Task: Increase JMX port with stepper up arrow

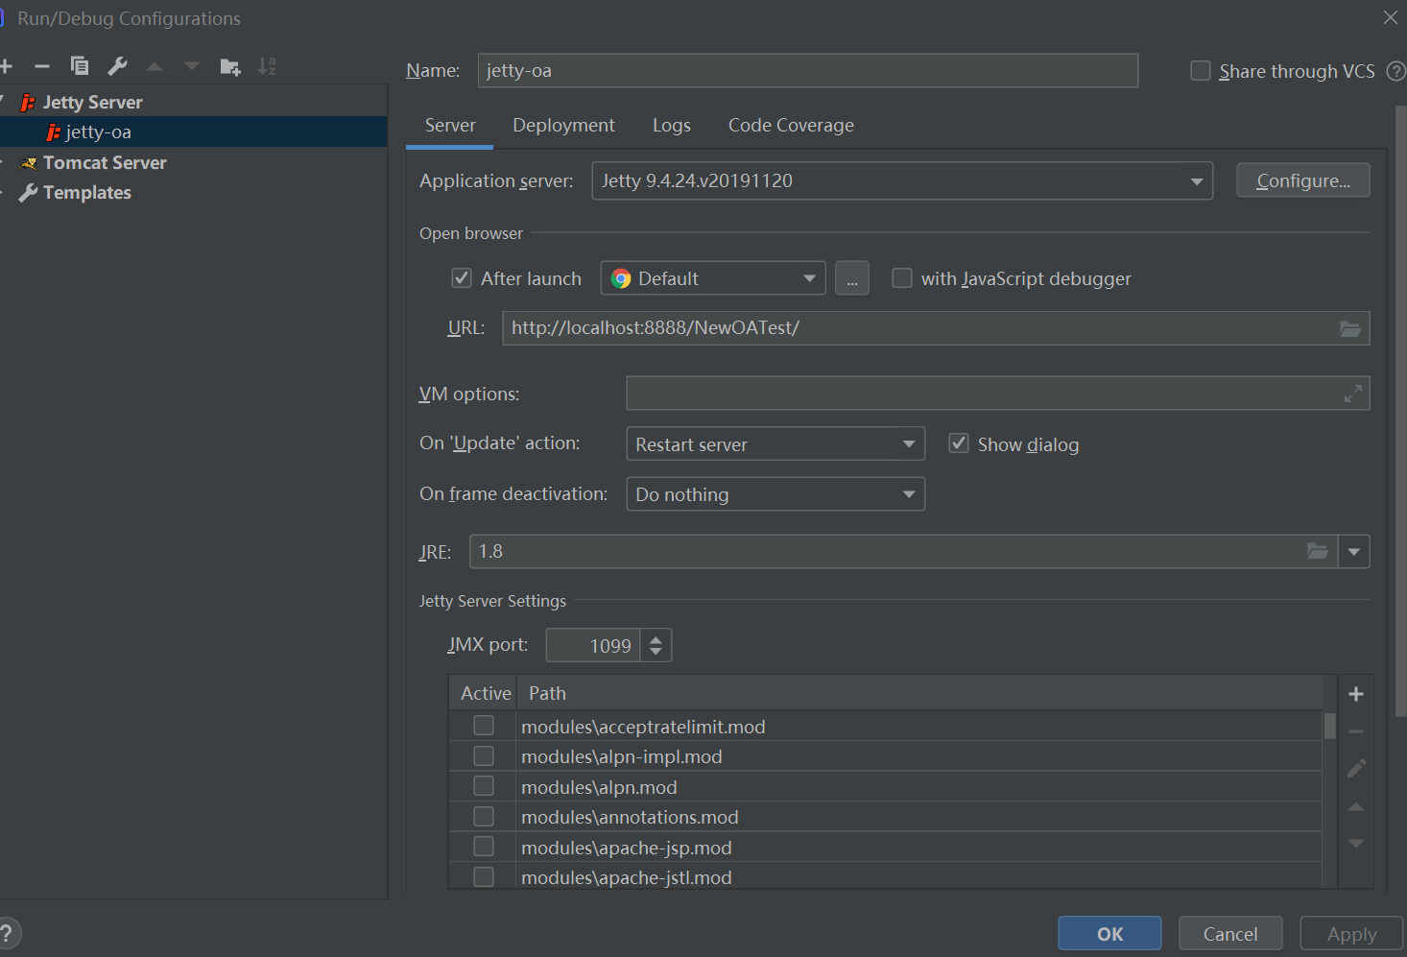Action: point(656,637)
